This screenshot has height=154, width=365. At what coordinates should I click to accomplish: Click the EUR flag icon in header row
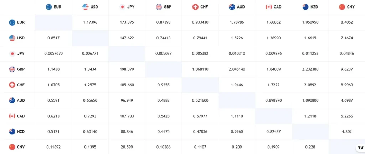point(49,7)
